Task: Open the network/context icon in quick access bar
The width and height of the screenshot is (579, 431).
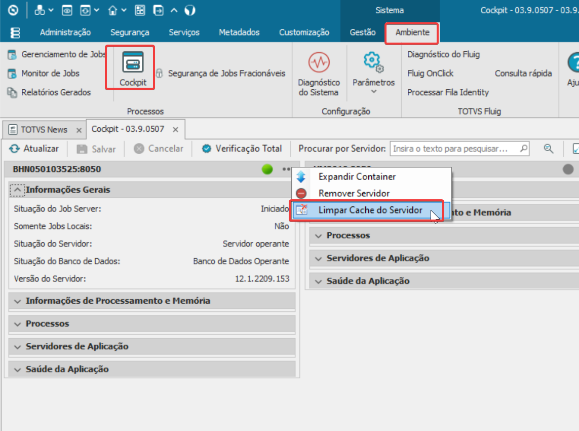Action: (39, 10)
